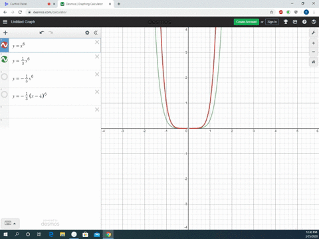The width and height of the screenshot is (319, 239).
Task: Show the hidden y = -1/3 (x-4)^6 graph
Action: [x=5, y=94]
